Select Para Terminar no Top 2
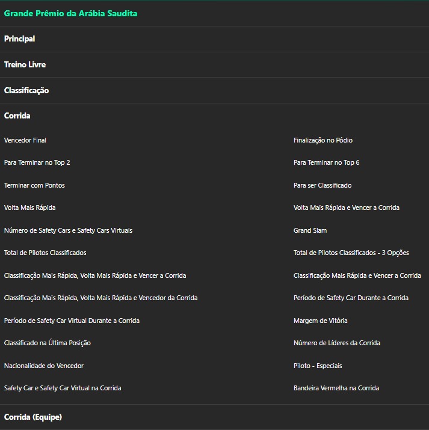 pyautogui.click(x=37, y=163)
